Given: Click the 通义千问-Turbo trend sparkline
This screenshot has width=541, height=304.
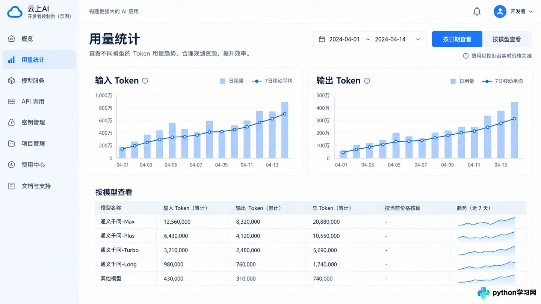Looking at the screenshot, I should coord(487,250).
